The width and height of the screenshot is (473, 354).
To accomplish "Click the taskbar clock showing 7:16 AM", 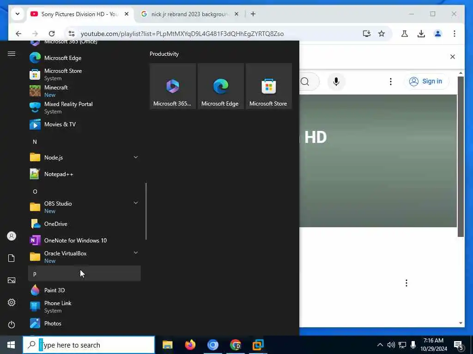I will tap(433, 345).
